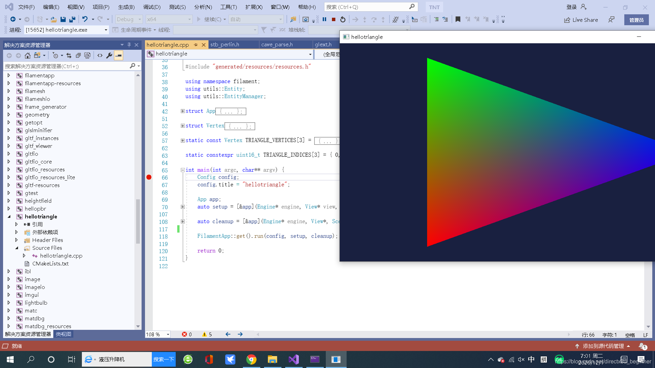
Task: Click the Live Share button
Action: (x=581, y=20)
